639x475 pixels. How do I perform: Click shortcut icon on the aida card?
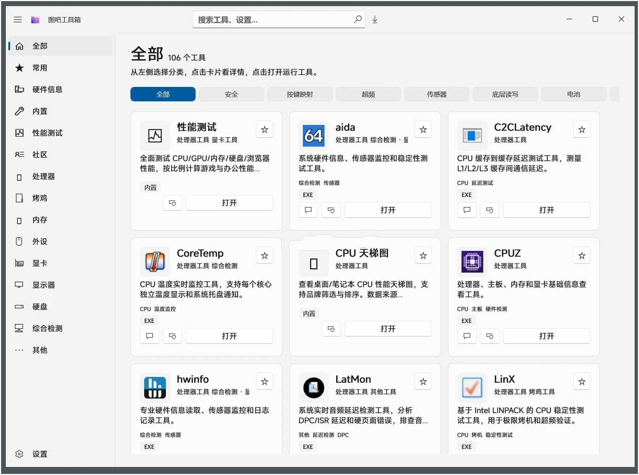331,210
